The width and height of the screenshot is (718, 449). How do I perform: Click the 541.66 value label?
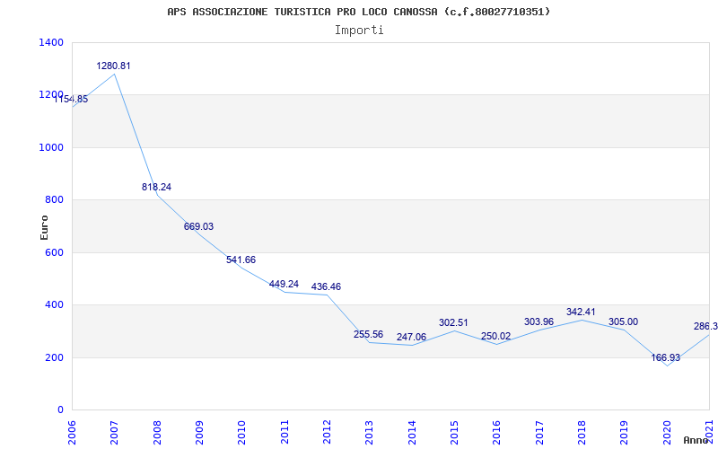(241, 260)
